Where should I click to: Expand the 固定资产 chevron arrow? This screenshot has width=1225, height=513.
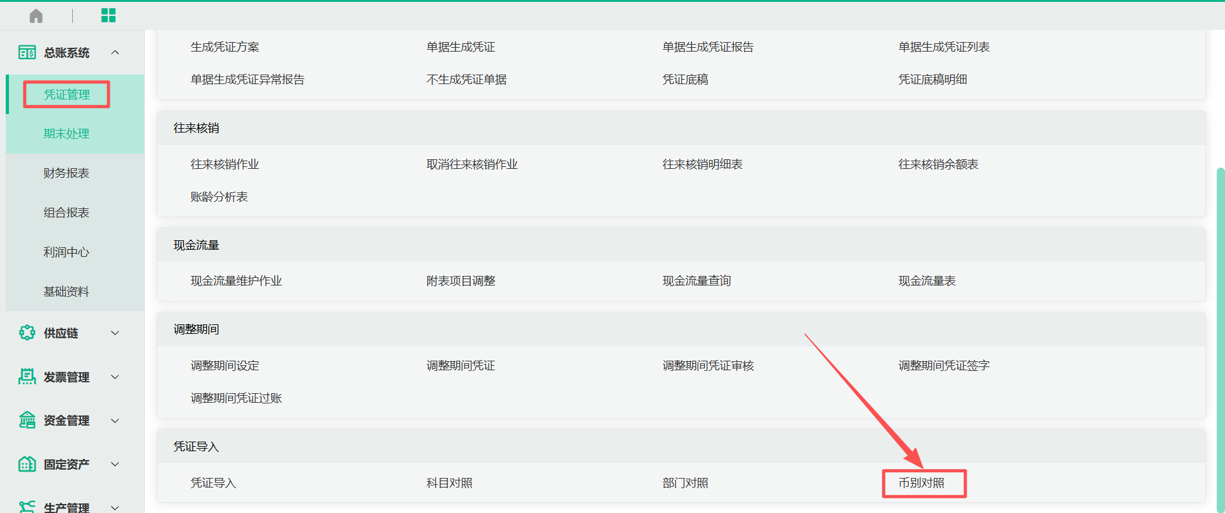coord(115,464)
